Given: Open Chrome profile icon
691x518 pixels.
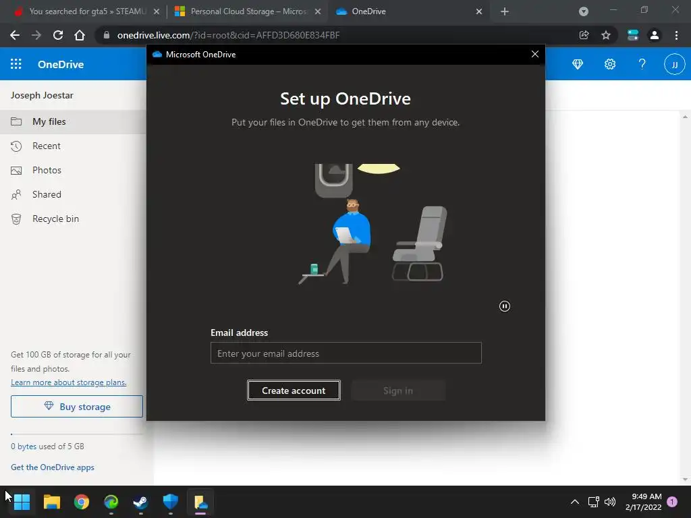Looking at the screenshot, I should (655, 35).
